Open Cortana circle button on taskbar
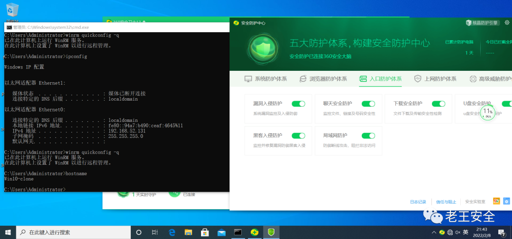The image size is (512, 239). coord(138,232)
